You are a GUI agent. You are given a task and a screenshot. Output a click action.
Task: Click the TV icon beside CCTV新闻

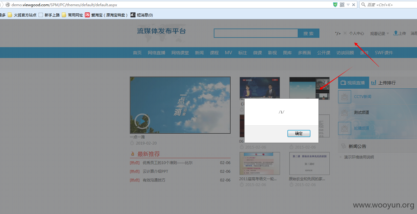[345, 97]
